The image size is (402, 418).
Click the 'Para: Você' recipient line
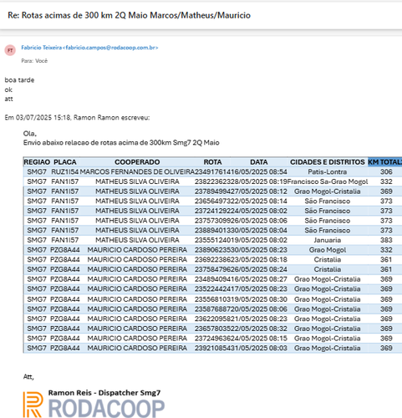tap(34, 61)
